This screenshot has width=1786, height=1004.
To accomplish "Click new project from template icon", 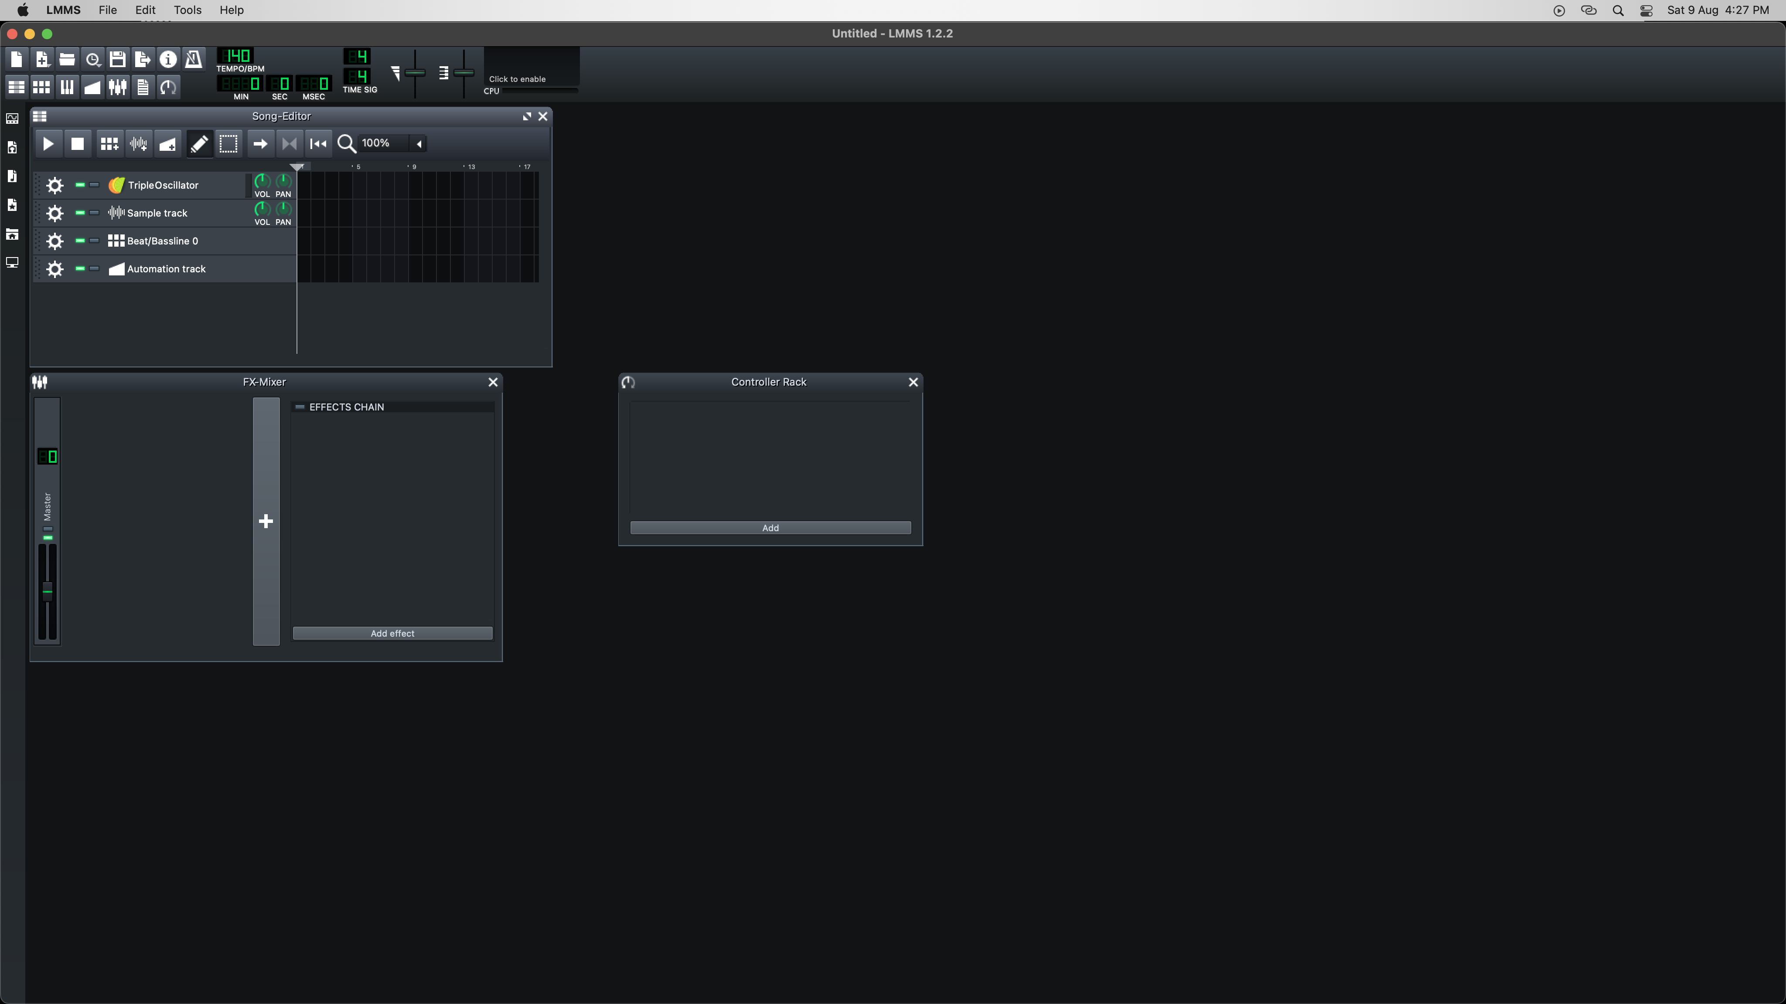I will point(41,59).
